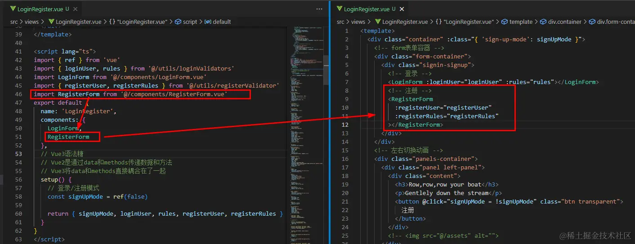Click the div class="panel left-panel" line

tap(433, 168)
